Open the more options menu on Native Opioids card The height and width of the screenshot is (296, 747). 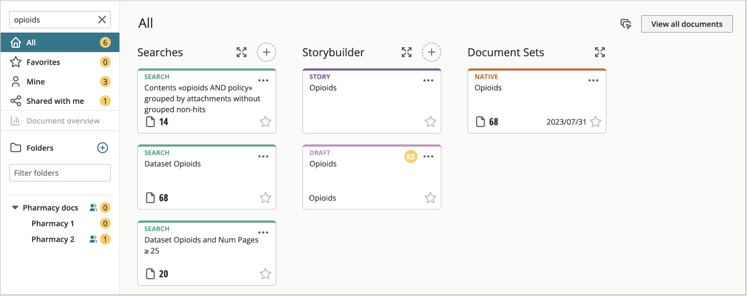click(x=593, y=80)
